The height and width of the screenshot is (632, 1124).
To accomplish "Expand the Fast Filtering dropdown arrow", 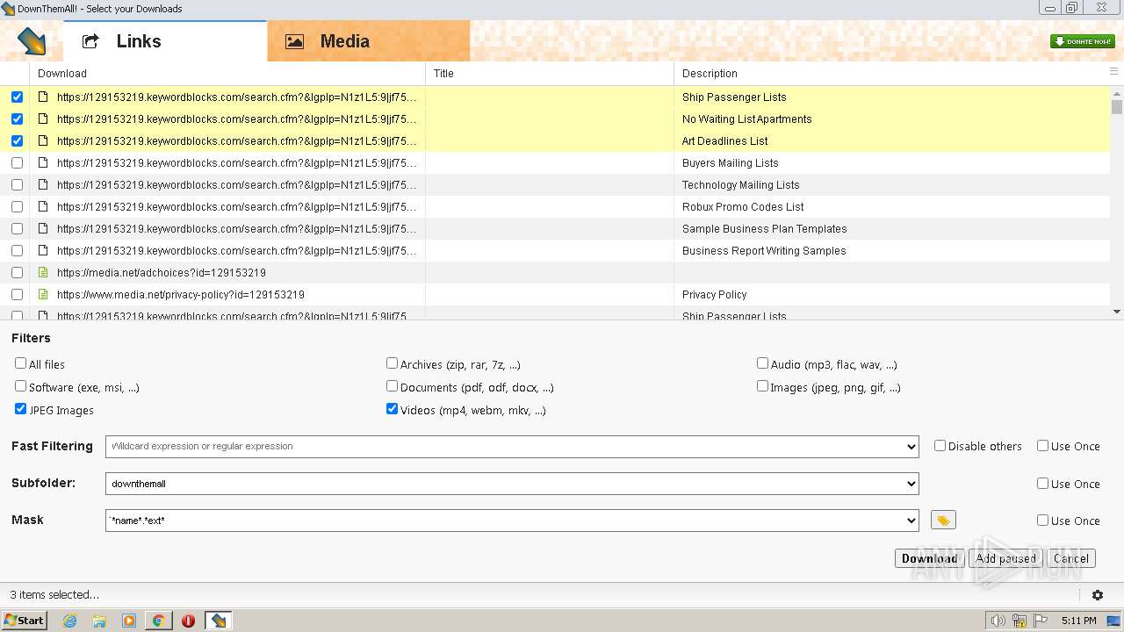I will pyautogui.click(x=910, y=447).
